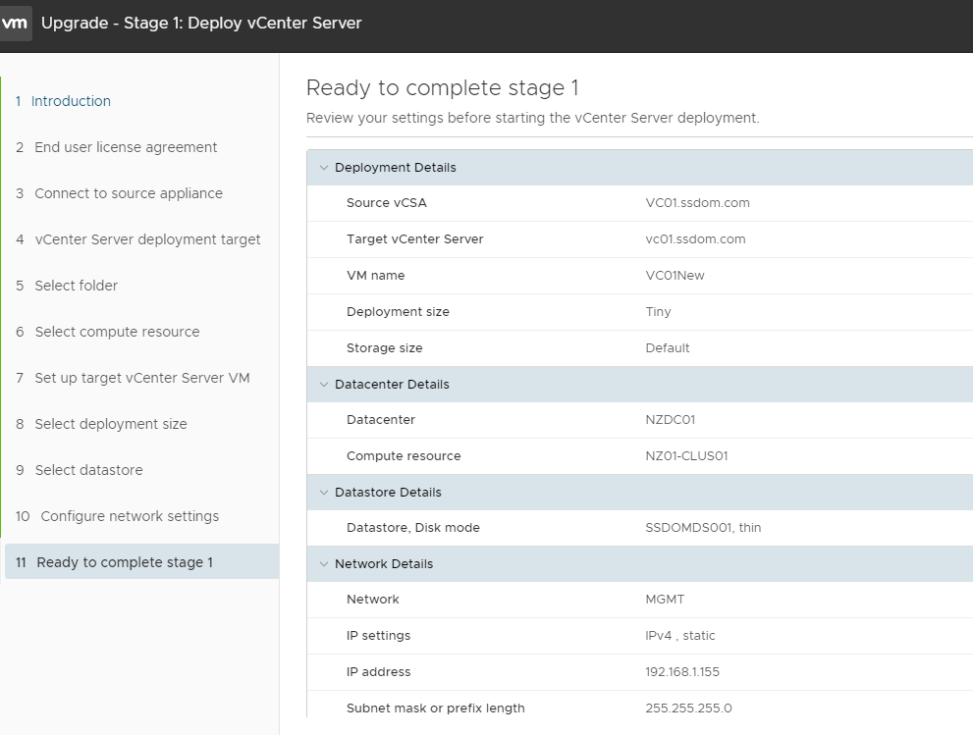Click the VMware vm logo icon
Viewport: 973px width, 735px height.
click(x=15, y=24)
